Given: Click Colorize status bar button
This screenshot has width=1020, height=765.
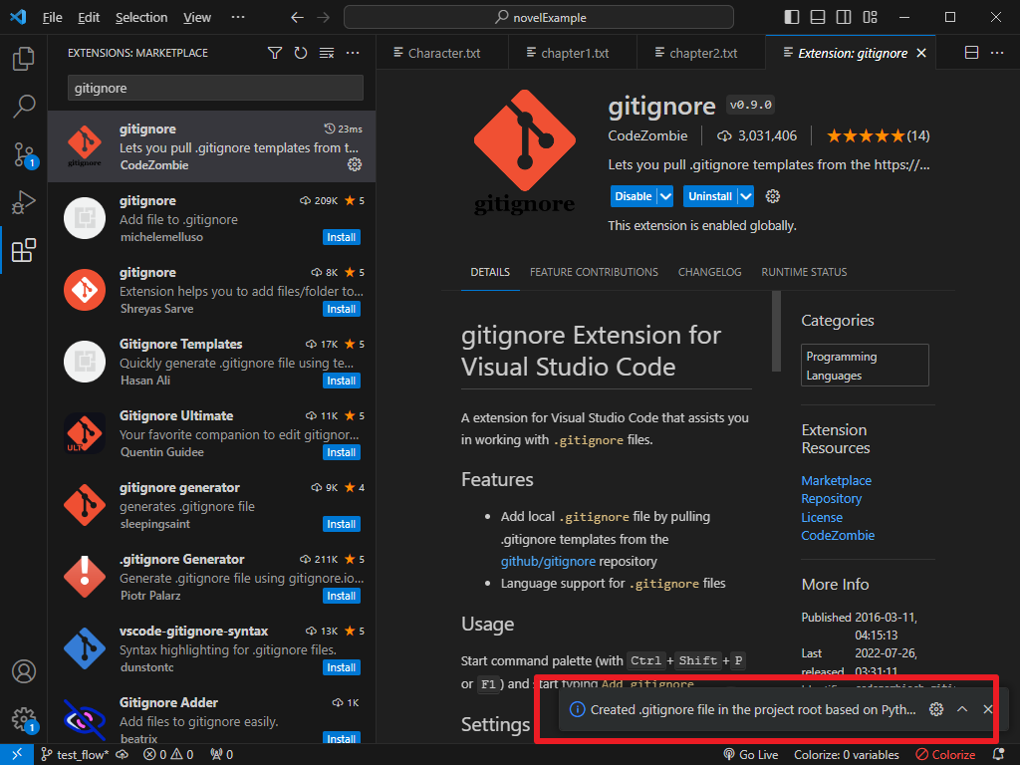Looking at the screenshot, I should (945, 755).
